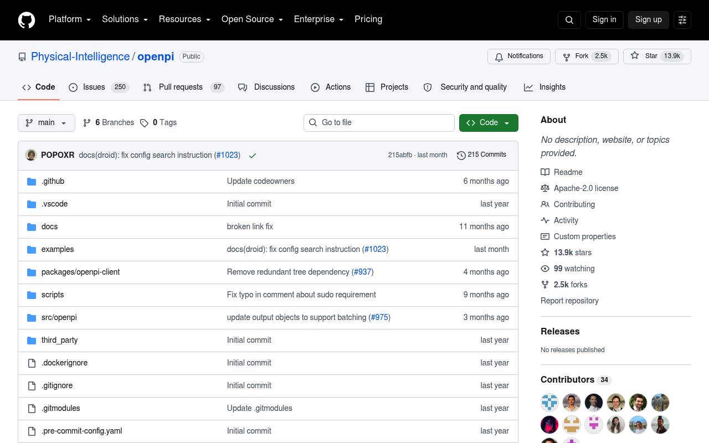This screenshot has width=709, height=443.
Task: Open the Releases heading link
Action: (560, 331)
